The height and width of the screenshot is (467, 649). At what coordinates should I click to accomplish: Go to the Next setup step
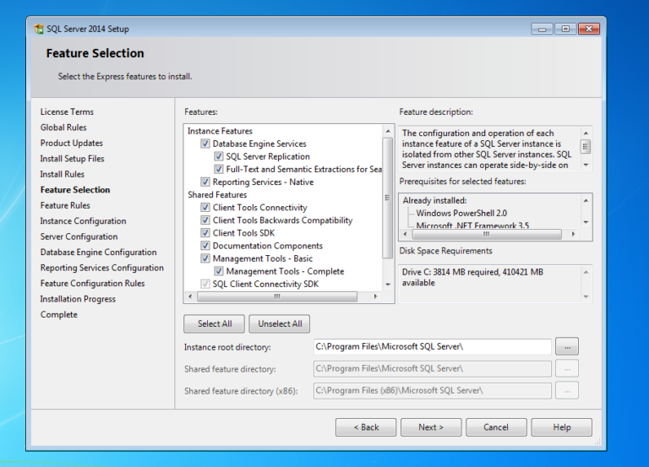coord(431,427)
